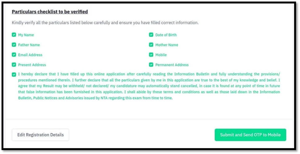Click the 'Particulars checklist to be verified' heading
The image size is (300, 154).
(x=50, y=12)
